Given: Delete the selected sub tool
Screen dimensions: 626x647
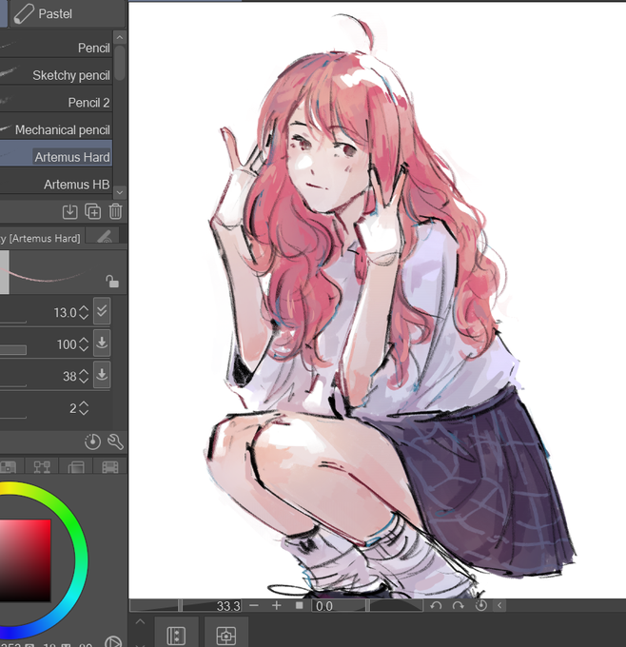Looking at the screenshot, I should coord(115,211).
